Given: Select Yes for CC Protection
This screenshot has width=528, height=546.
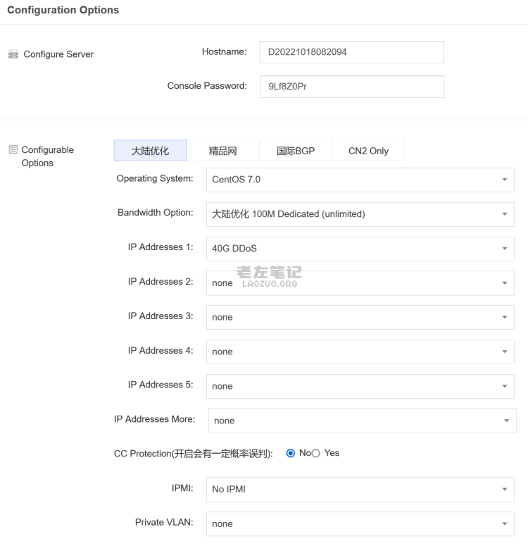Looking at the screenshot, I should click(x=316, y=453).
